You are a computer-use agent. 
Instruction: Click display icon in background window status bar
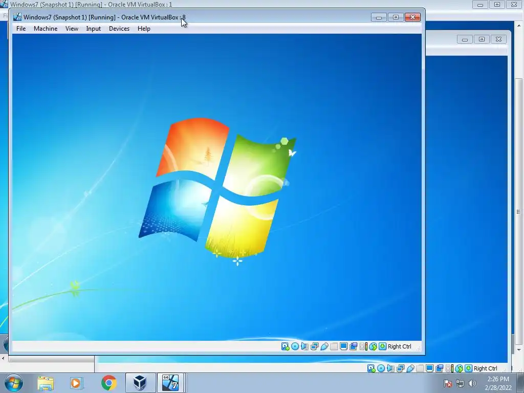click(x=429, y=368)
